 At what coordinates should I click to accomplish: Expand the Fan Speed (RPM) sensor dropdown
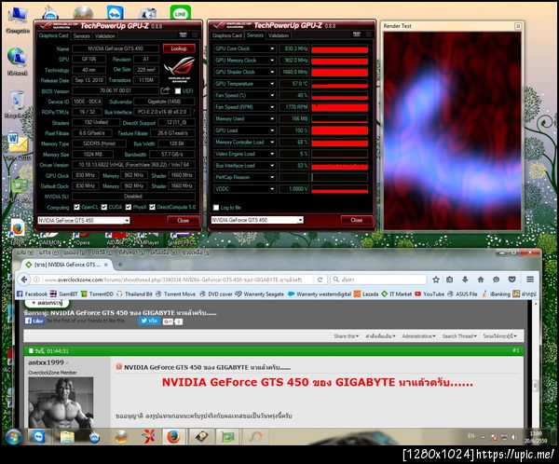(272, 107)
